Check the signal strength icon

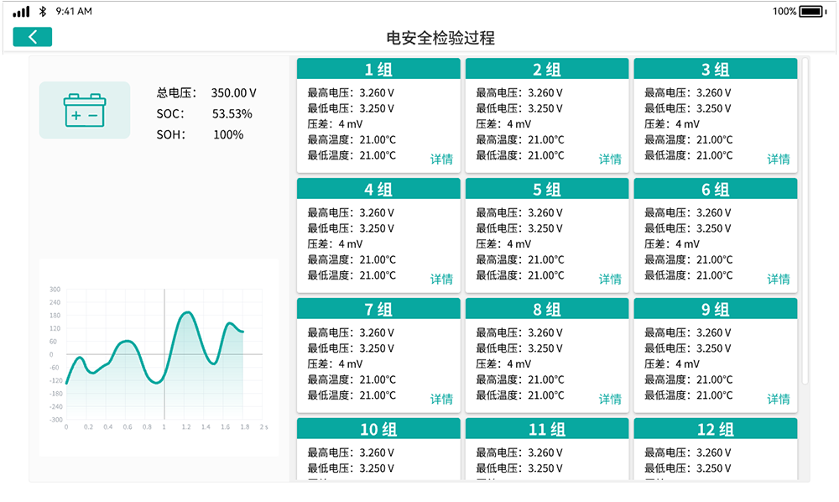(21, 12)
